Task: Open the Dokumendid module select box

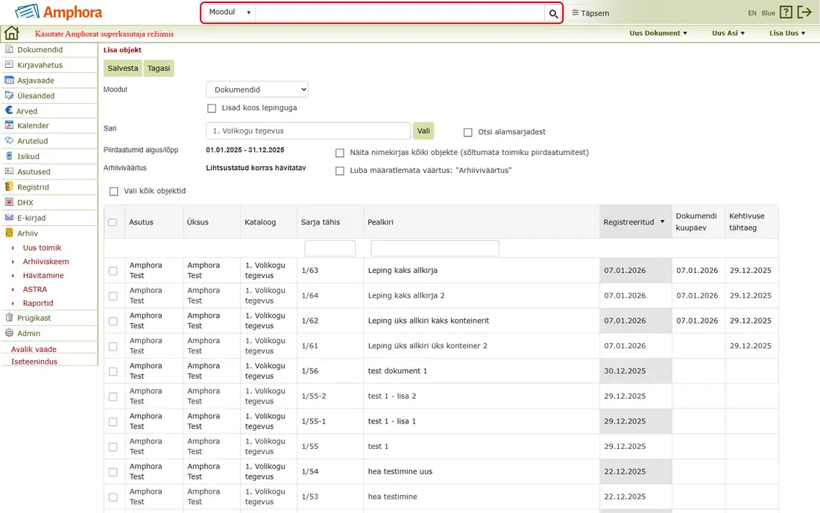Action: point(257,89)
